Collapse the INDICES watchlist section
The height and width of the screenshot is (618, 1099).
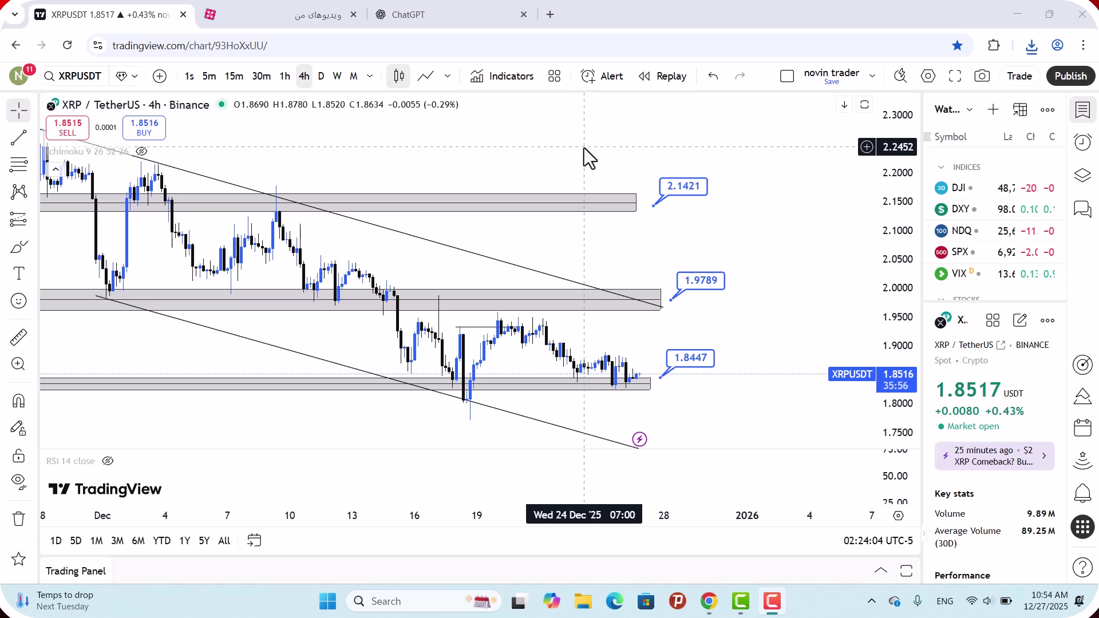point(941,167)
